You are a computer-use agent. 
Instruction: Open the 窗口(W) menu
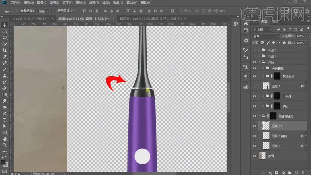pos(132,3)
